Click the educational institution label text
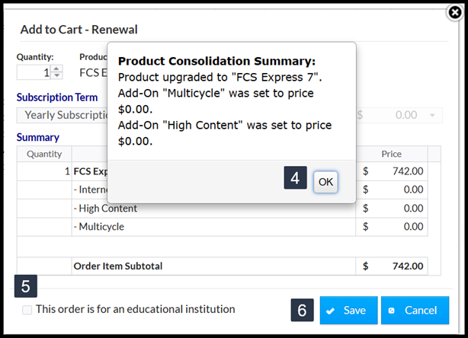Image resolution: width=468 pixels, height=338 pixels. (135, 309)
